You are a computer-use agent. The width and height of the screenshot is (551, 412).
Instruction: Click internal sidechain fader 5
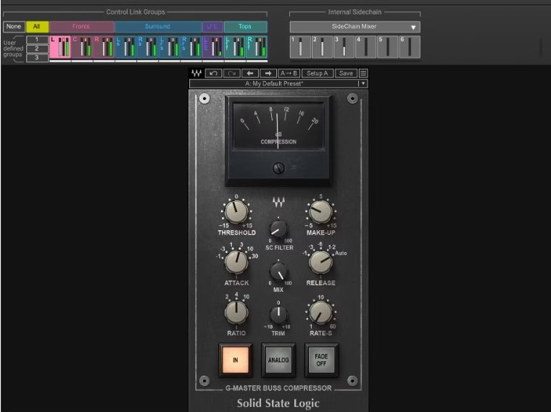pos(388,46)
